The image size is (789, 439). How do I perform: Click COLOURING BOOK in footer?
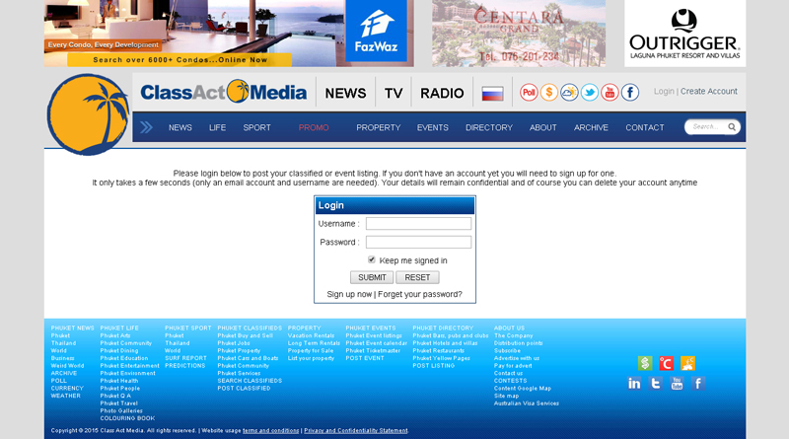coord(127,419)
